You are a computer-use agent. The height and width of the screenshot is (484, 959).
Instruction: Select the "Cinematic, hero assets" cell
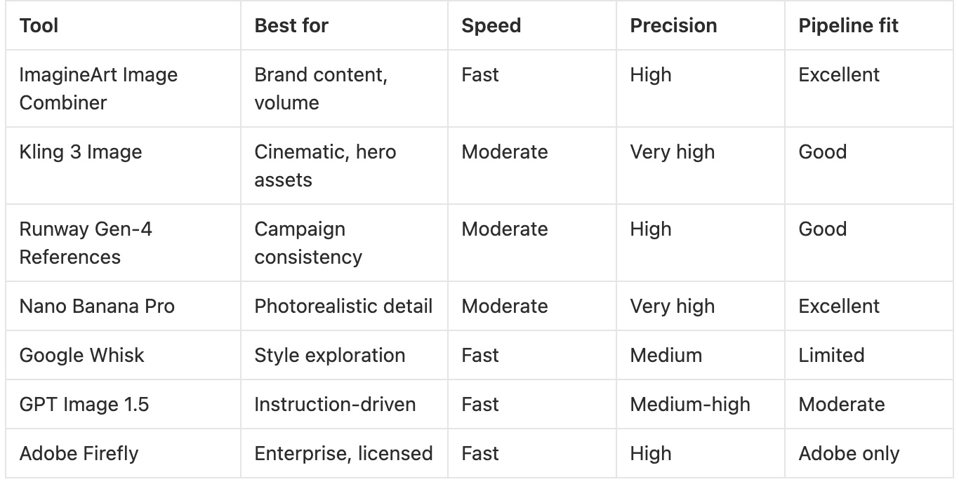tap(325, 166)
